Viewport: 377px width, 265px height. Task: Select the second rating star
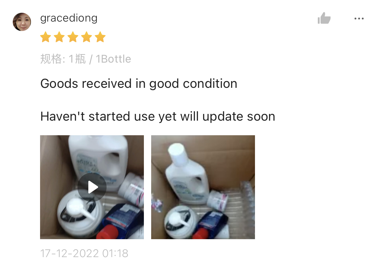pyautogui.click(x=59, y=37)
